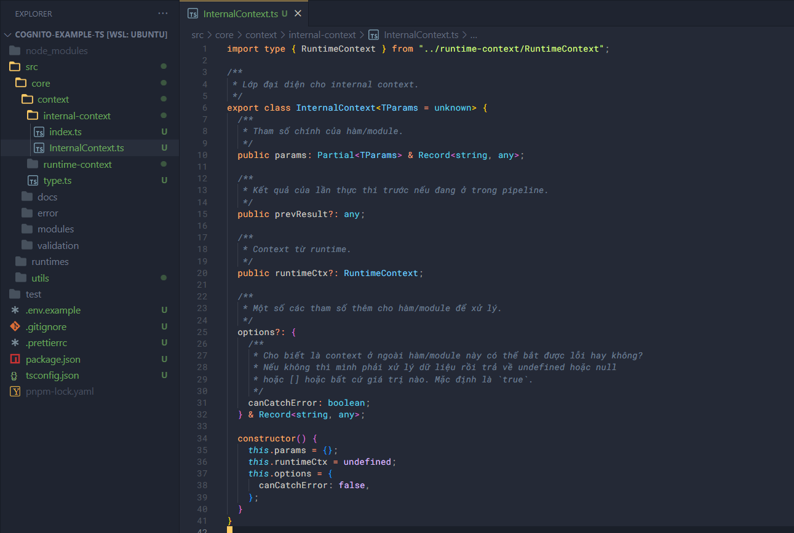794x533 pixels.
Task: Expand the modules folder
Action: (x=55, y=229)
